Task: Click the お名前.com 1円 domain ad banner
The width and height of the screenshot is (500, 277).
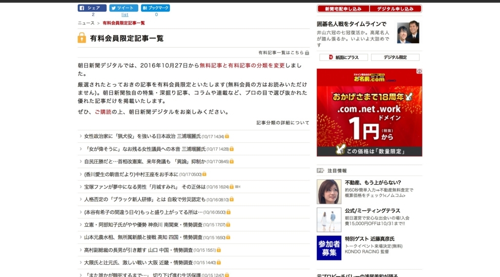Action: click(369, 112)
